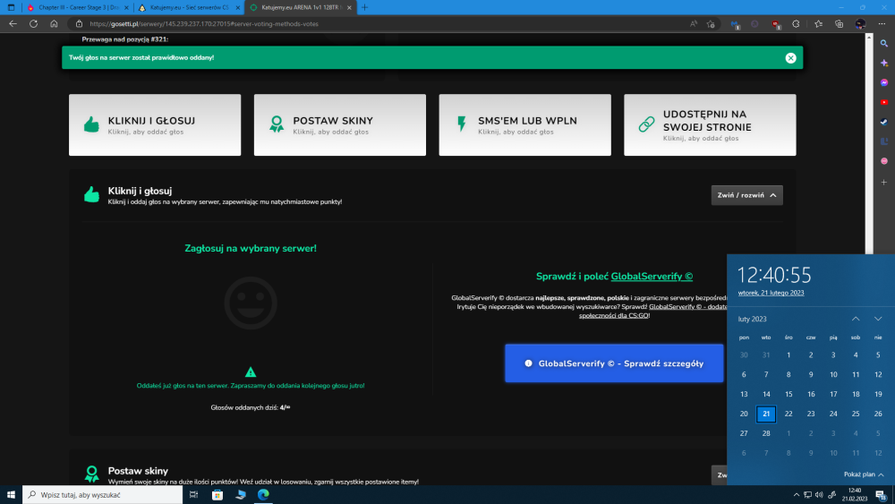
Task: Show the next month in calendar
Action: 878,319
